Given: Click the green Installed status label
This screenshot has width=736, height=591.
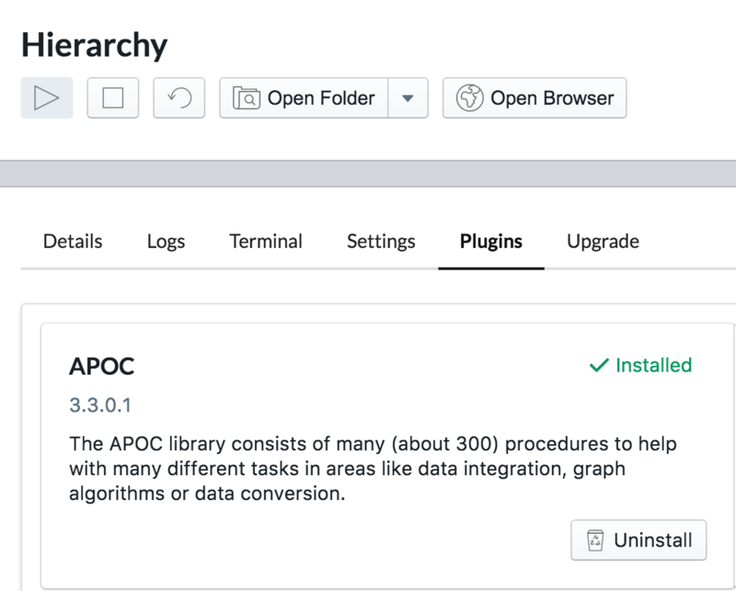Looking at the screenshot, I should click(x=640, y=365).
